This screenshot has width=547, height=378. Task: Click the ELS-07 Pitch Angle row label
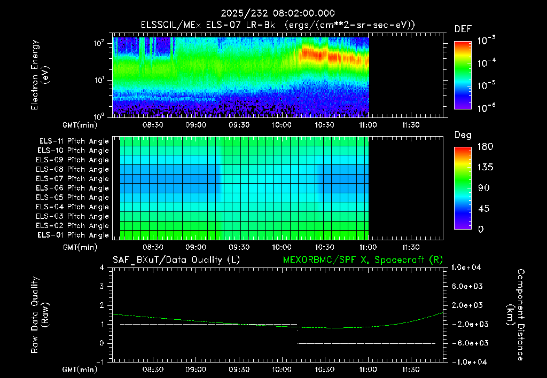(72, 178)
